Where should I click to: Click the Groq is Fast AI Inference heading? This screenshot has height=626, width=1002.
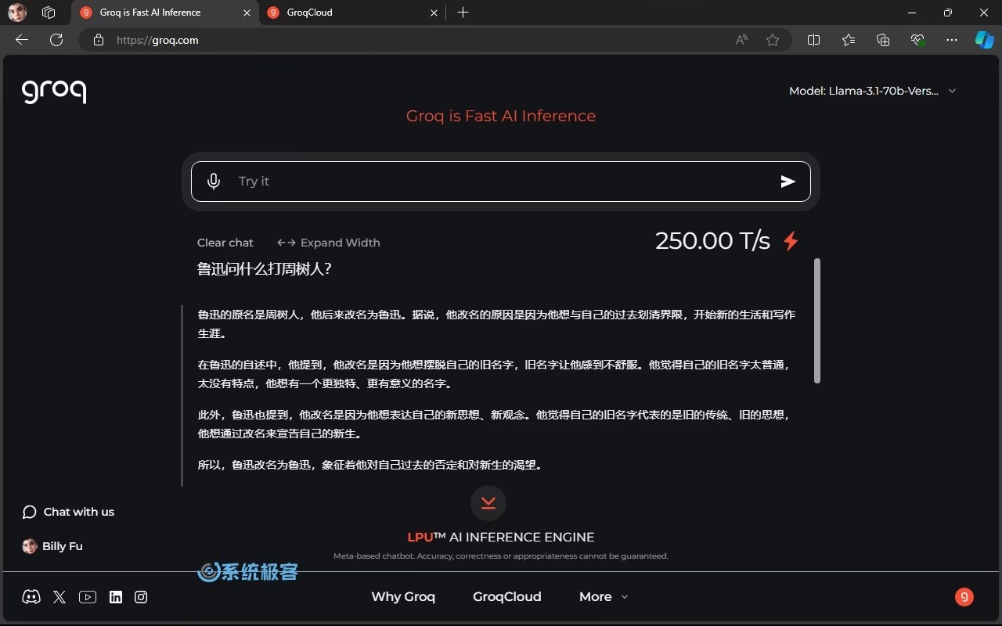click(x=501, y=116)
